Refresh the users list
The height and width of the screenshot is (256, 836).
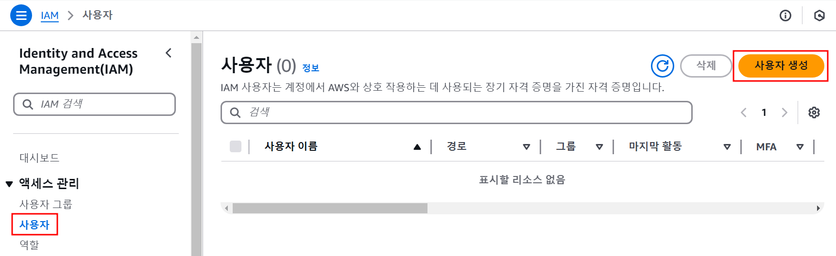[x=662, y=66]
